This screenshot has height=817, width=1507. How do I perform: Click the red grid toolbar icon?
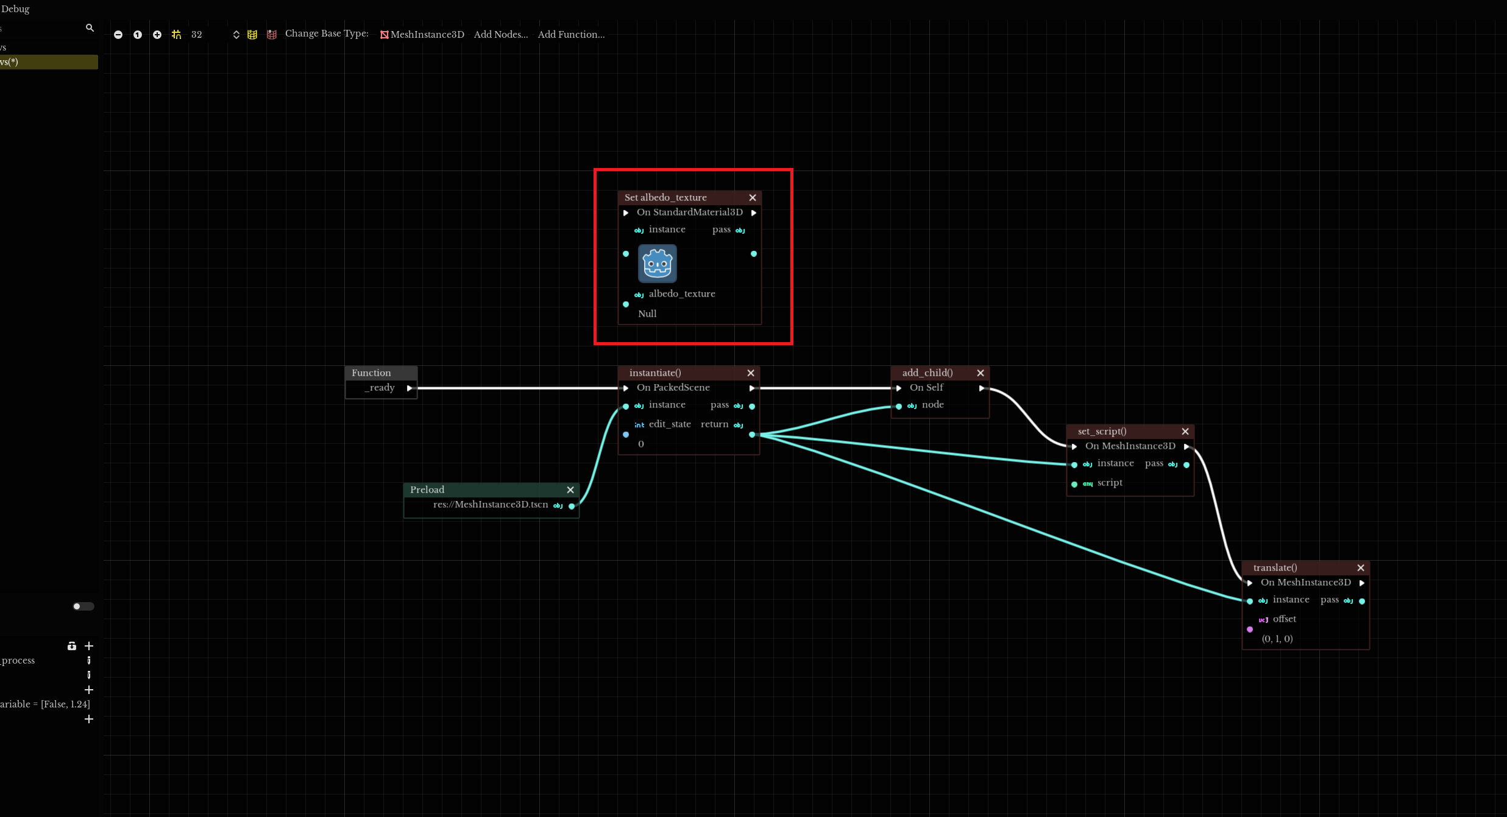pos(272,35)
